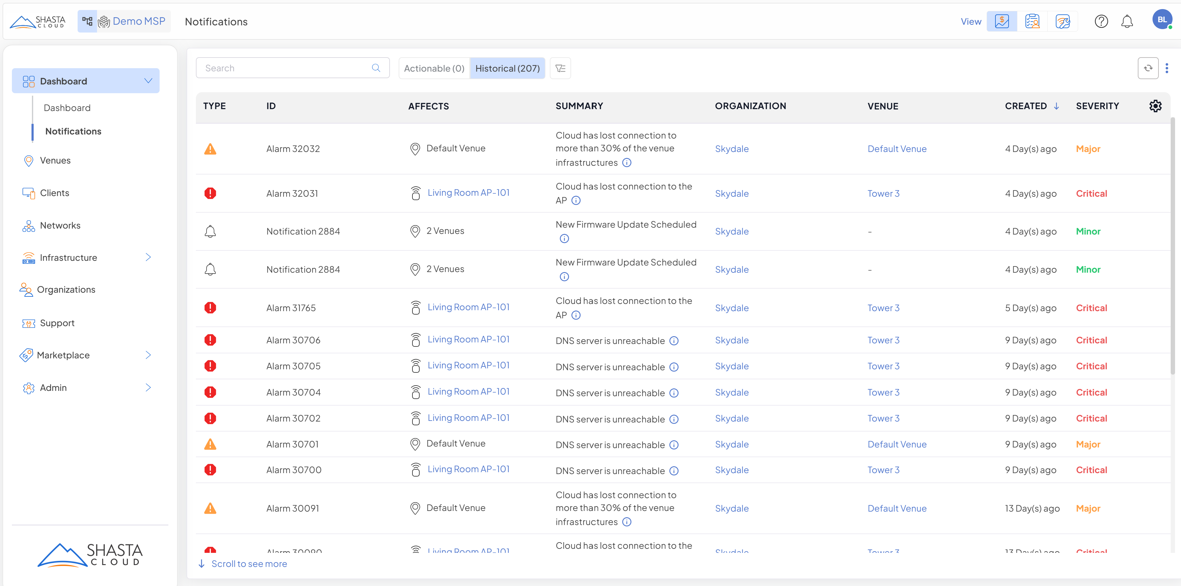Expand the Infrastructure sidebar menu

[x=148, y=257]
